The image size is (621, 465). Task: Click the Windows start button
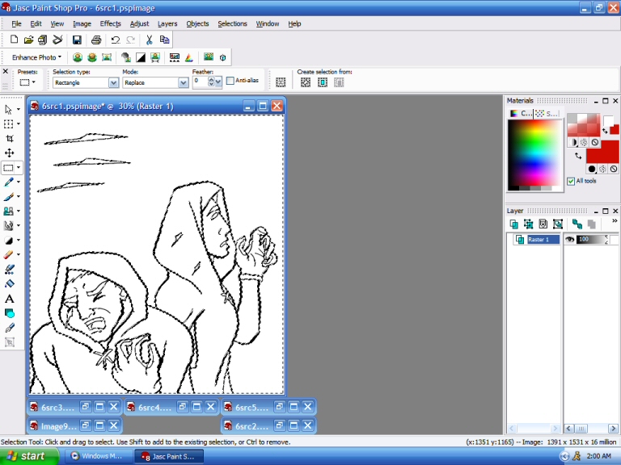(x=29, y=456)
